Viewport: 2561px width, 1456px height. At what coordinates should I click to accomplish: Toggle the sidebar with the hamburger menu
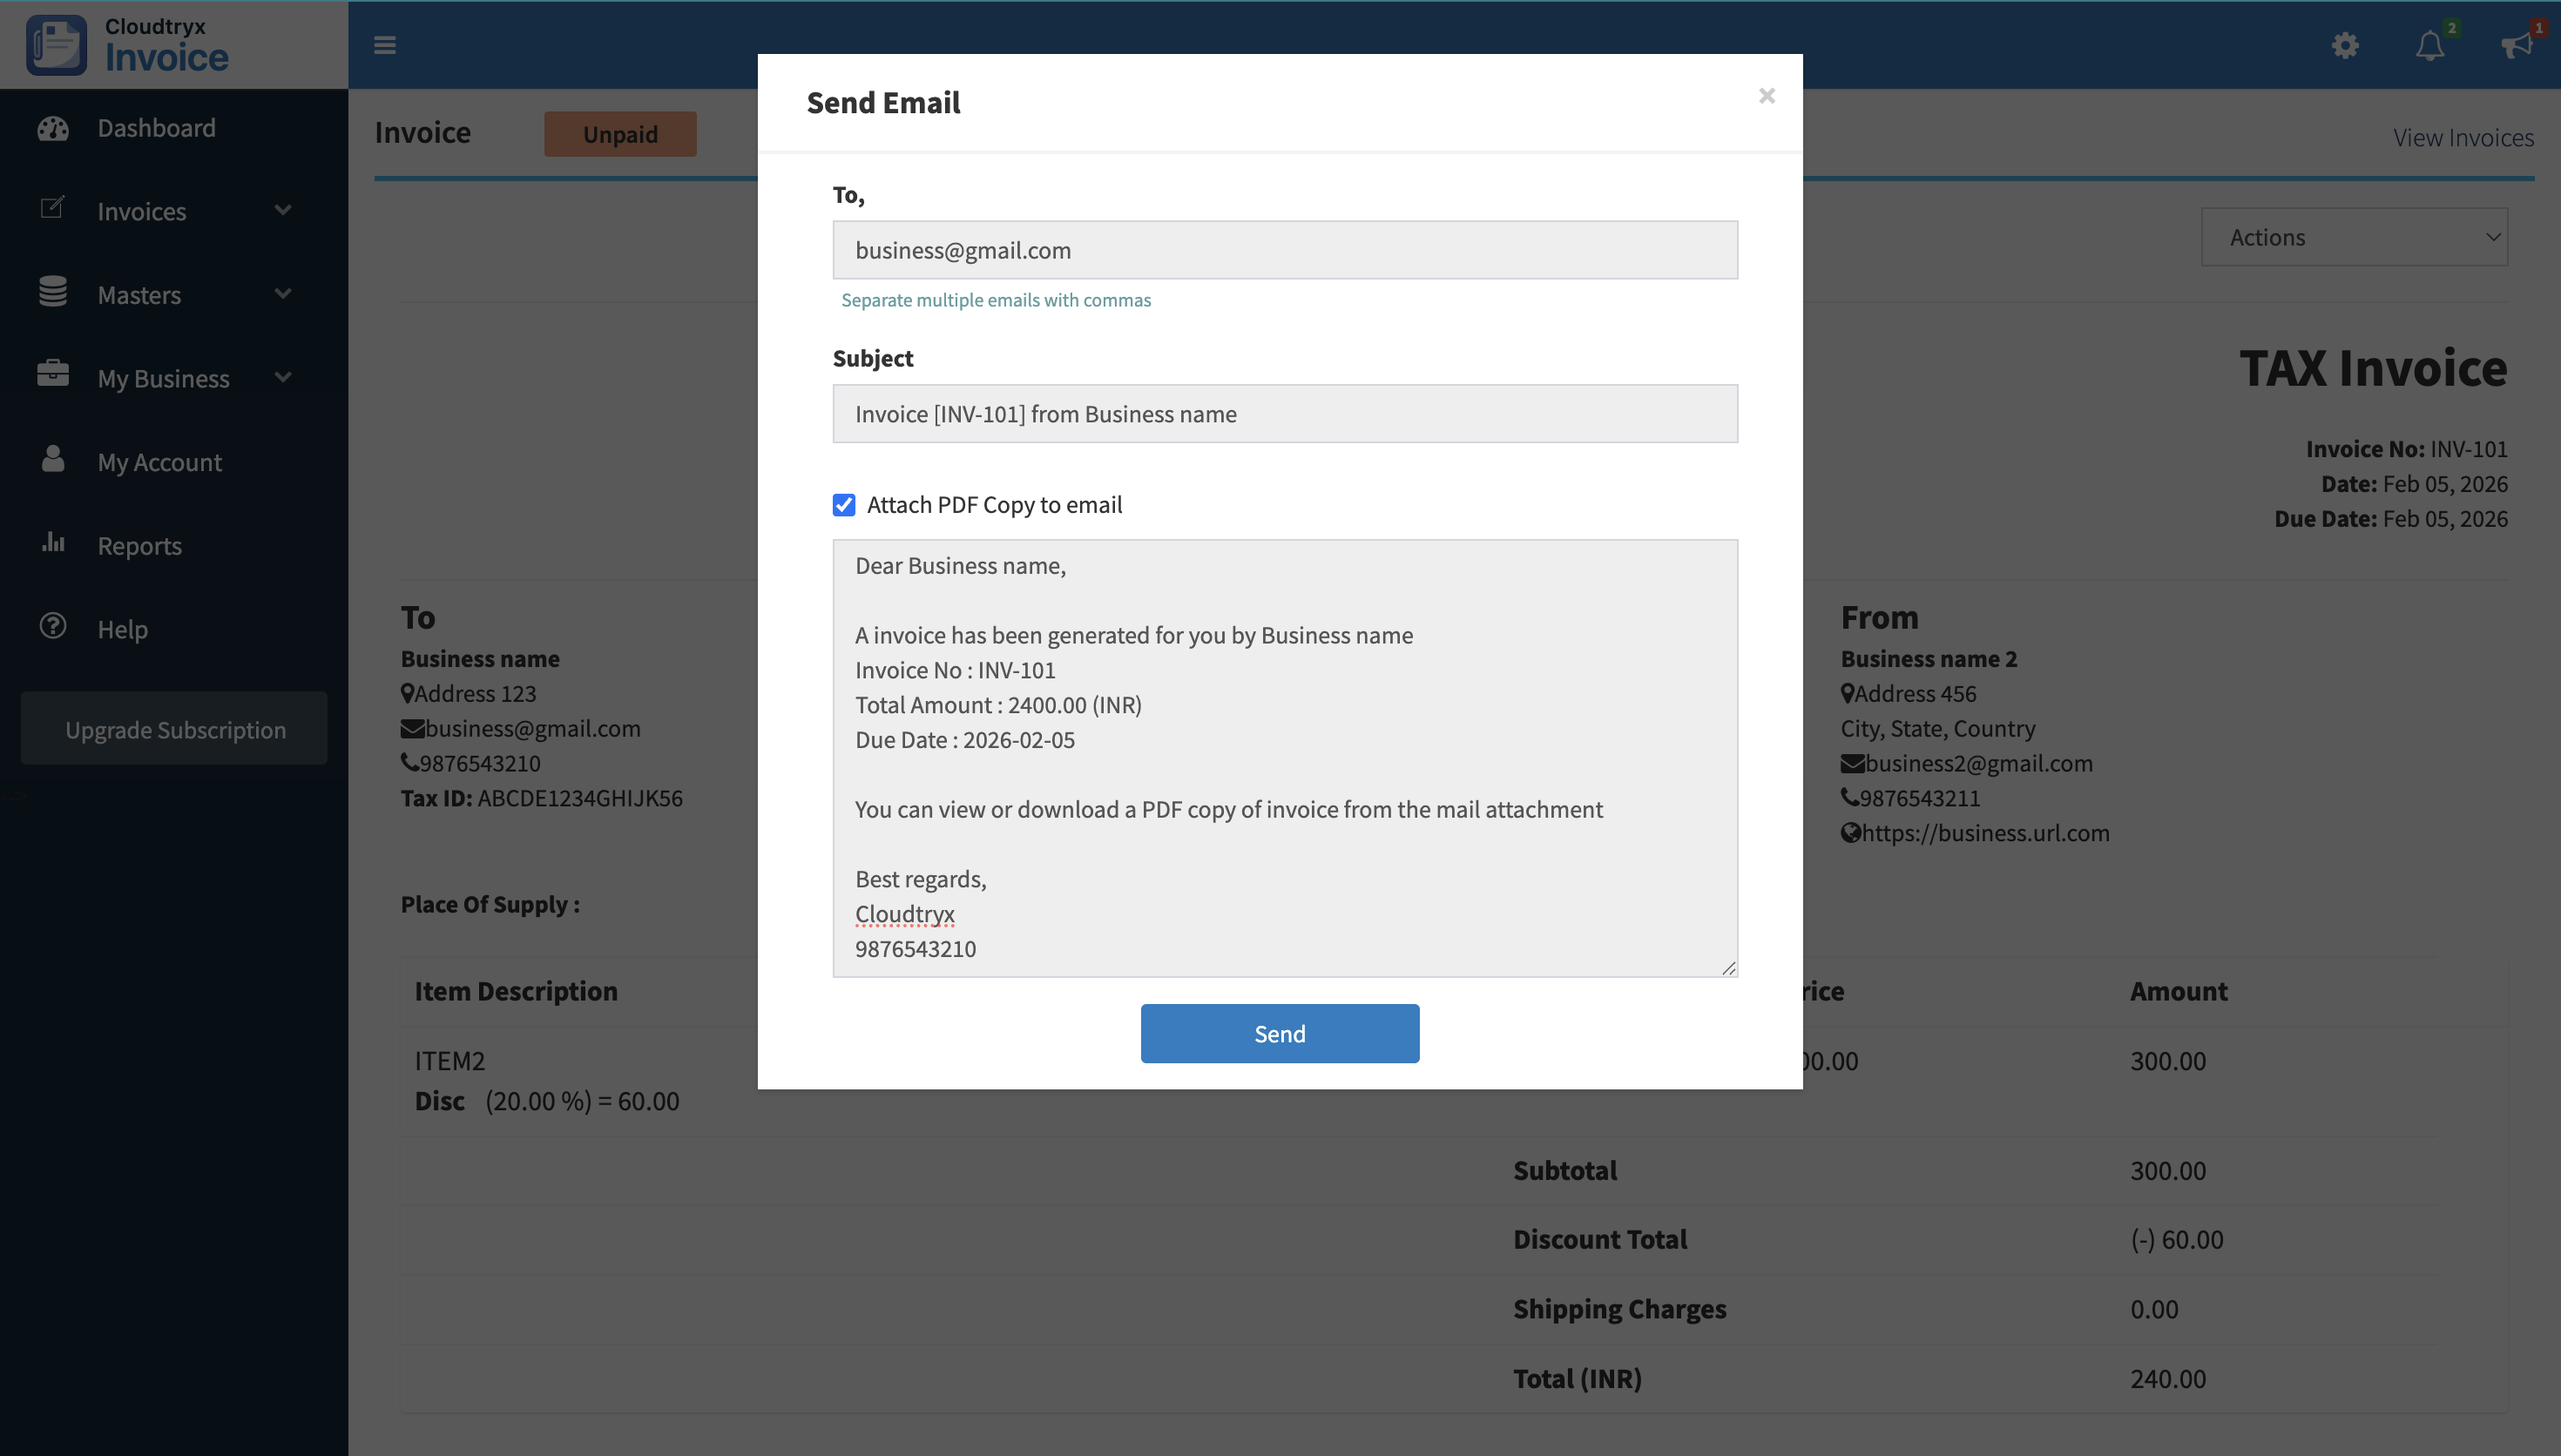point(384,45)
